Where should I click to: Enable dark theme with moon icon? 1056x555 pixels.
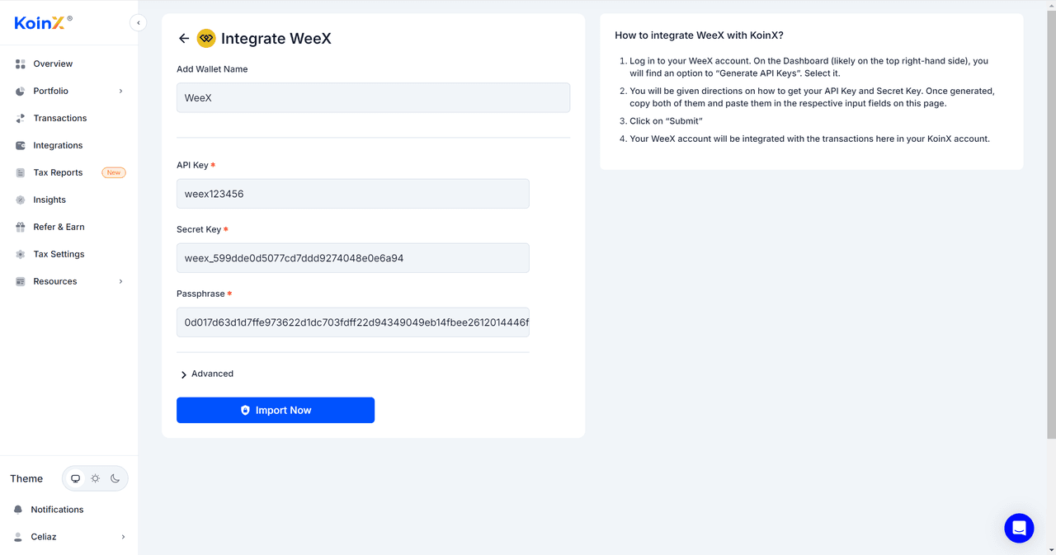[115, 478]
